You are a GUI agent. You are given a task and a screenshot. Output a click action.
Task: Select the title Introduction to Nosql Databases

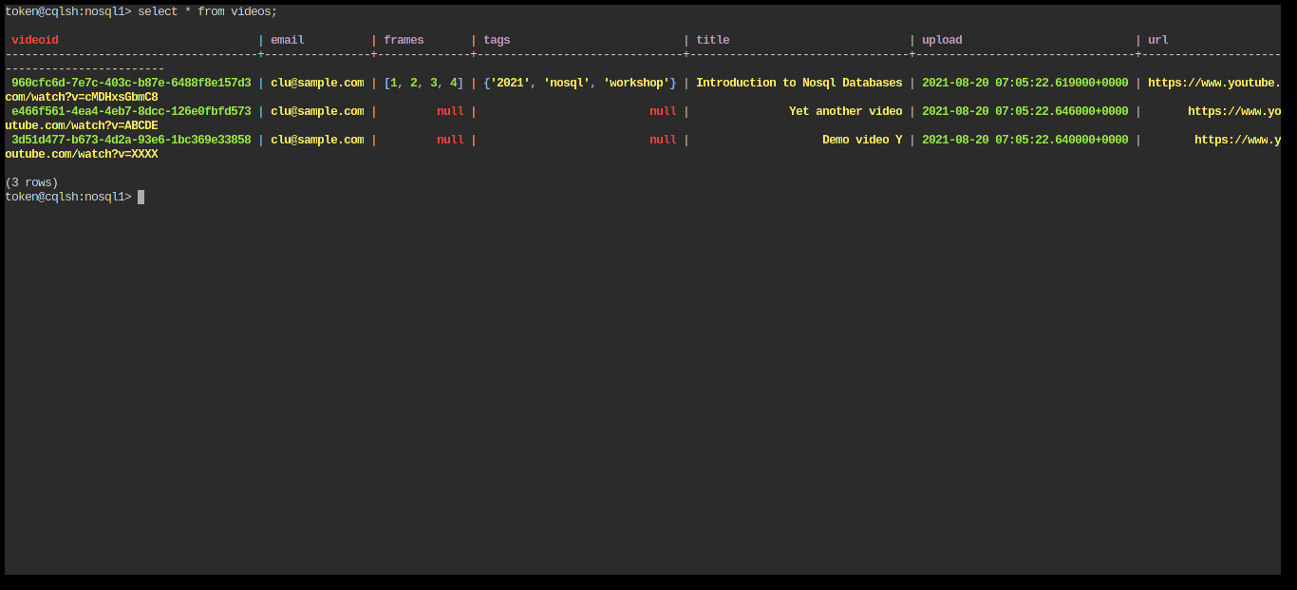798,82
